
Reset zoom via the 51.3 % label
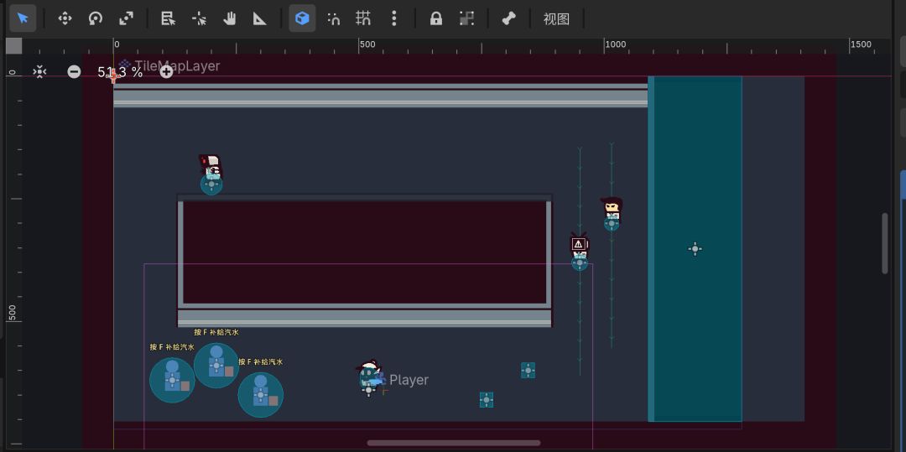pyautogui.click(x=120, y=71)
